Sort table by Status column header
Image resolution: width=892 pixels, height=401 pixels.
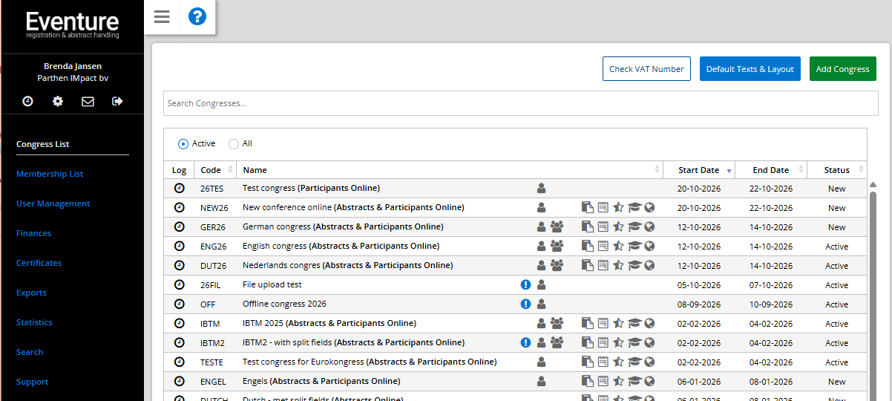coord(836,170)
